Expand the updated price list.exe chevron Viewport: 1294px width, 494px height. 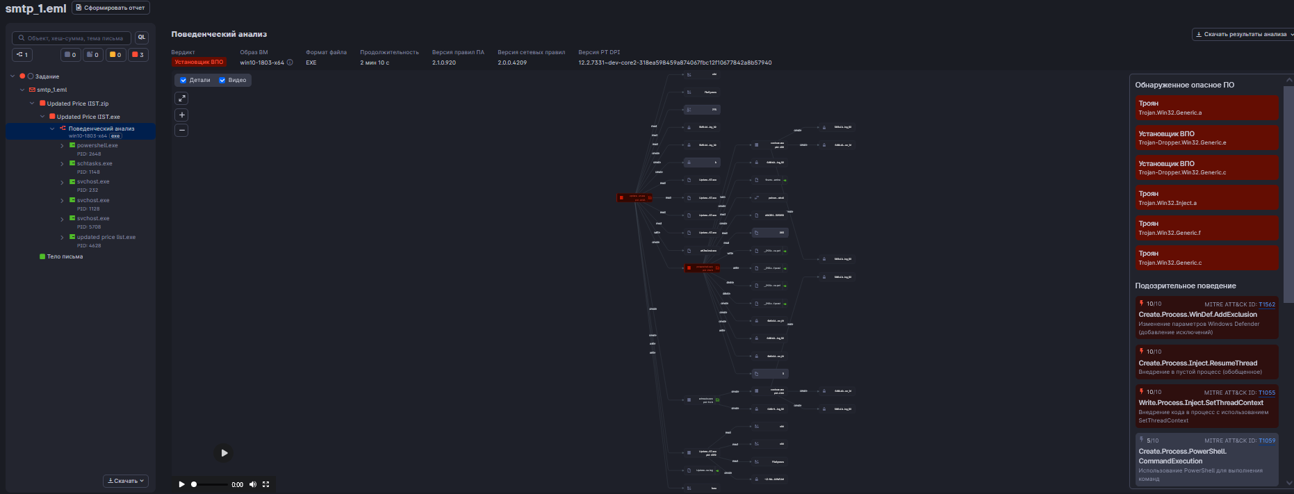pyautogui.click(x=63, y=238)
